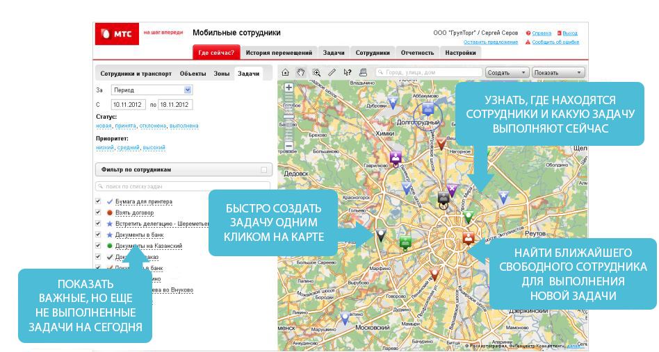This screenshot has width=659, height=352.
Task: Zoom in with the map plus button
Action: pos(288,87)
